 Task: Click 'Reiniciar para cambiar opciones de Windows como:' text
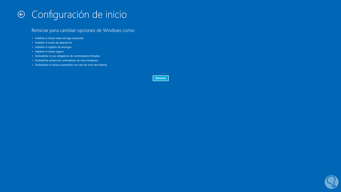tap(83, 30)
